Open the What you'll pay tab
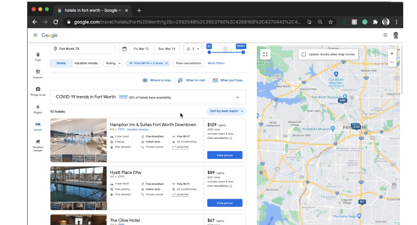The height and width of the screenshot is (225, 417). point(228,80)
